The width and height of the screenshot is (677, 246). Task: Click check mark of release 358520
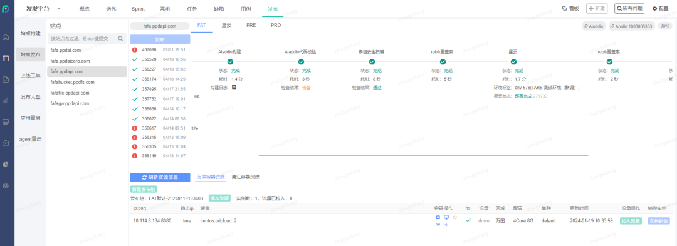[x=135, y=59]
